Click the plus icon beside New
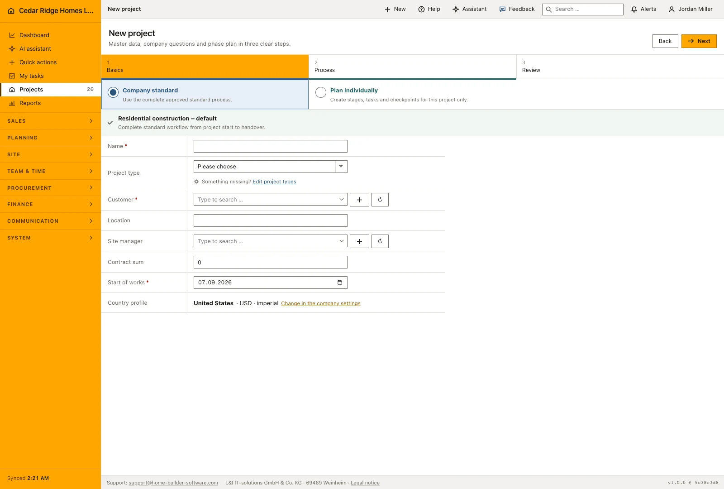This screenshot has height=489, width=724. coord(387,9)
